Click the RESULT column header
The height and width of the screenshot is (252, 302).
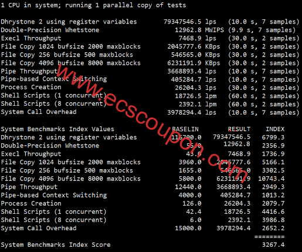[x=239, y=129]
